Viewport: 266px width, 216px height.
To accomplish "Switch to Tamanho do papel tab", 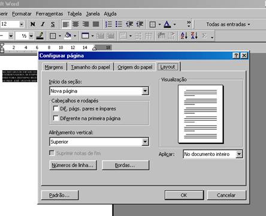I will point(90,67).
